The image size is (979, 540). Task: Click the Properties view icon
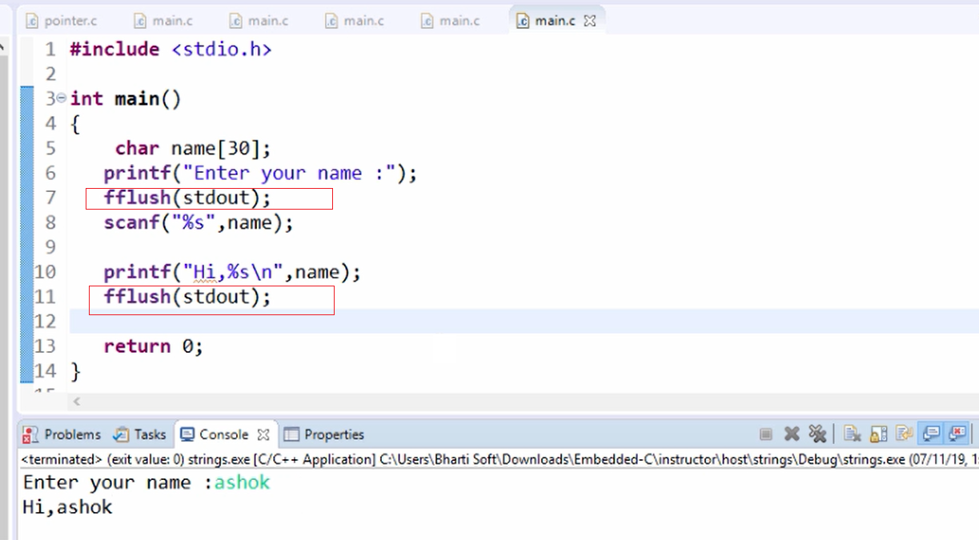pyautogui.click(x=291, y=434)
